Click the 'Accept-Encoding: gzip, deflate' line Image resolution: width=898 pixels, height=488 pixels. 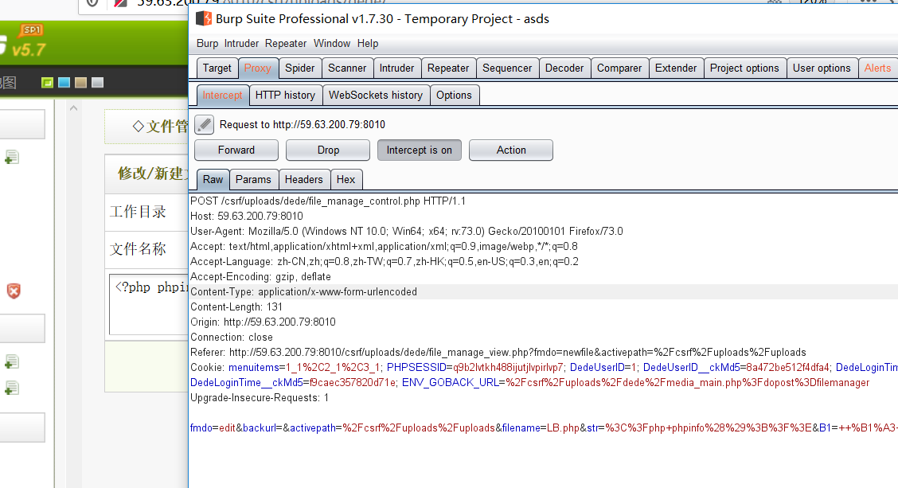pyautogui.click(x=260, y=277)
